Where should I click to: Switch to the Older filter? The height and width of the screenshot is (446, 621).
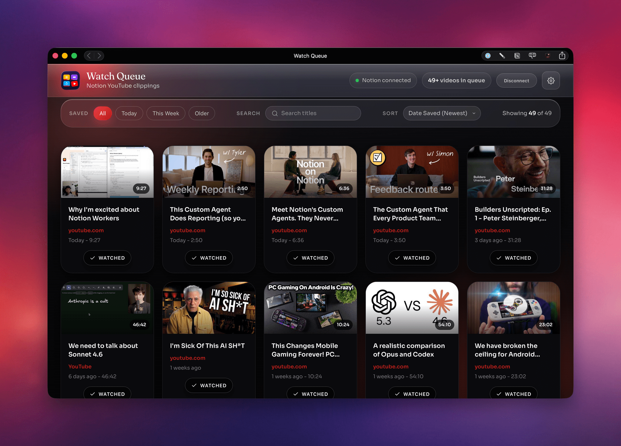(202, 113)
